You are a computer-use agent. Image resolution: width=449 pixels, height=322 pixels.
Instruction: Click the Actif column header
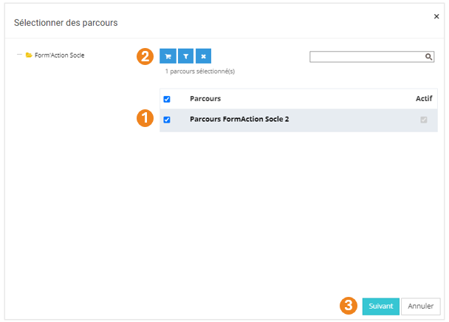click(x=423, y=99)
